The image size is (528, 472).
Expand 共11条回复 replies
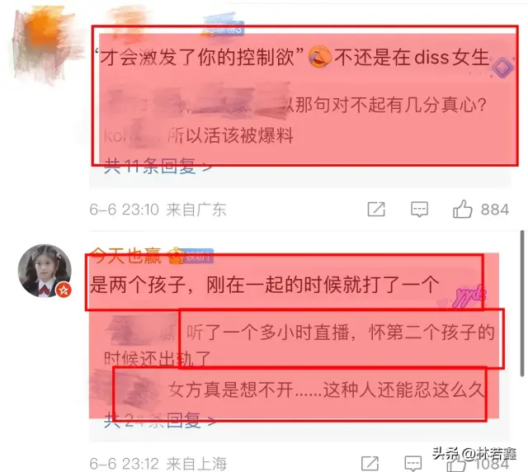(158, 166)
